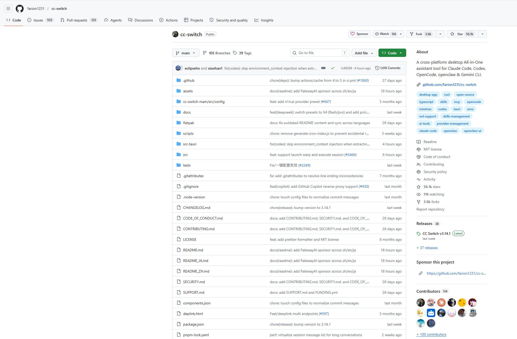
Task: Switch to the Pull requests tab
Action: [x=79, y=20]
